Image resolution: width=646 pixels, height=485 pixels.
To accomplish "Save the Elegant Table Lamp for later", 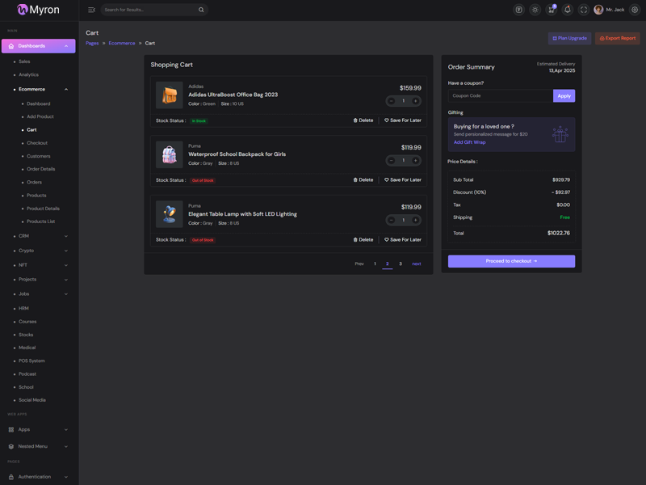I will coord(403,240).
